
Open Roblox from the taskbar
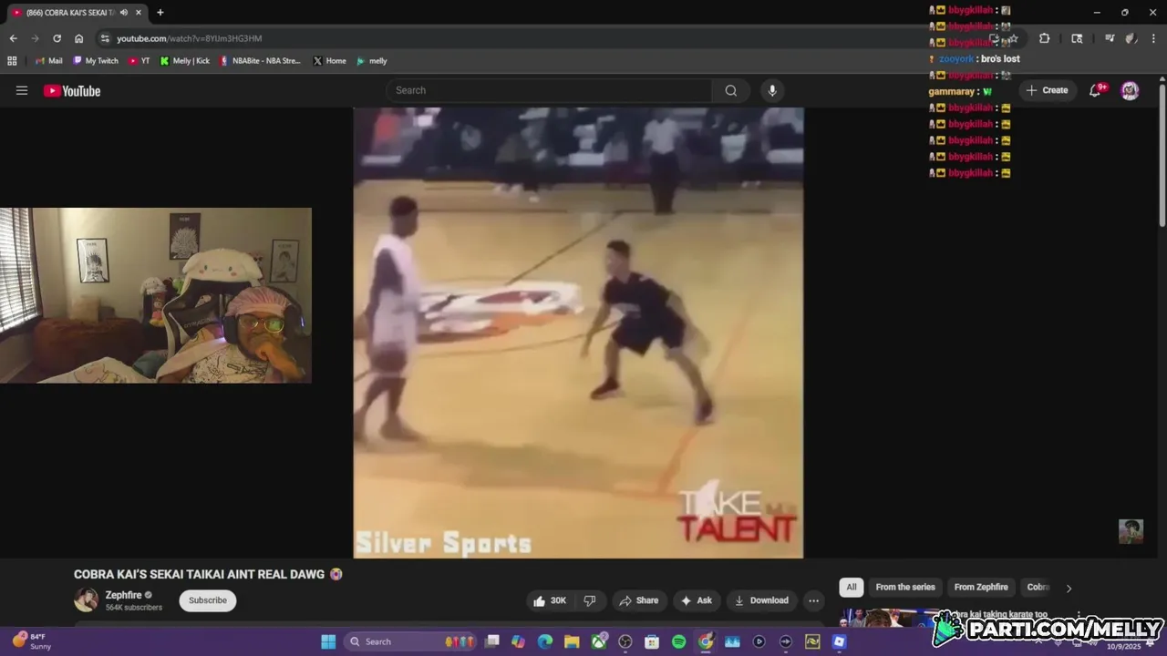coord(839,641)
